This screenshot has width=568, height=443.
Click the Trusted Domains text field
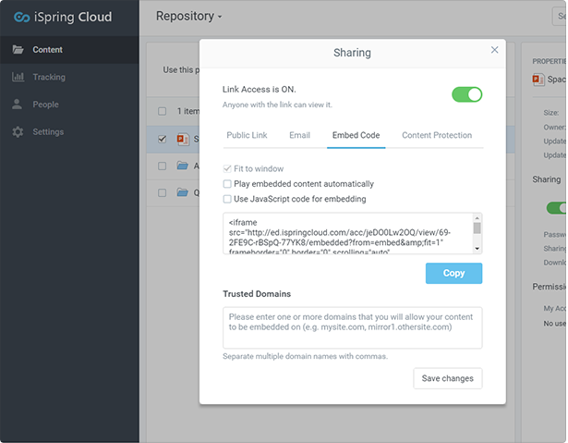tap(352, 327)
